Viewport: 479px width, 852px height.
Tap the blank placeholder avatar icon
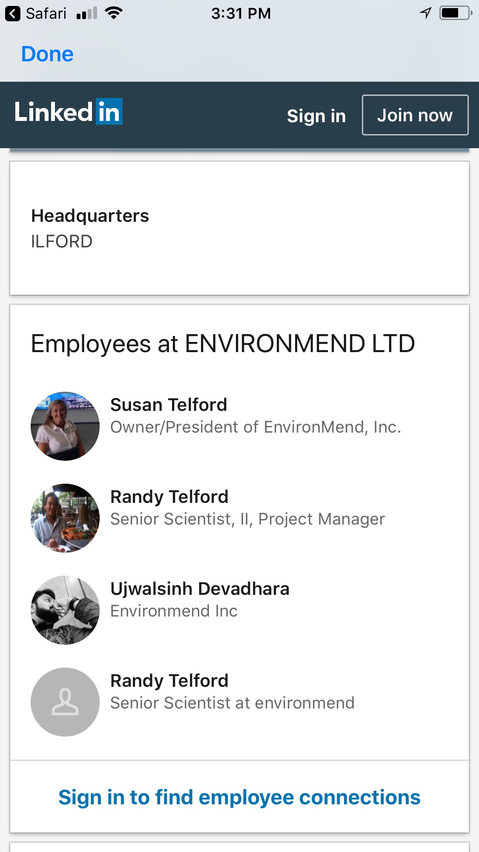[65, 702]
